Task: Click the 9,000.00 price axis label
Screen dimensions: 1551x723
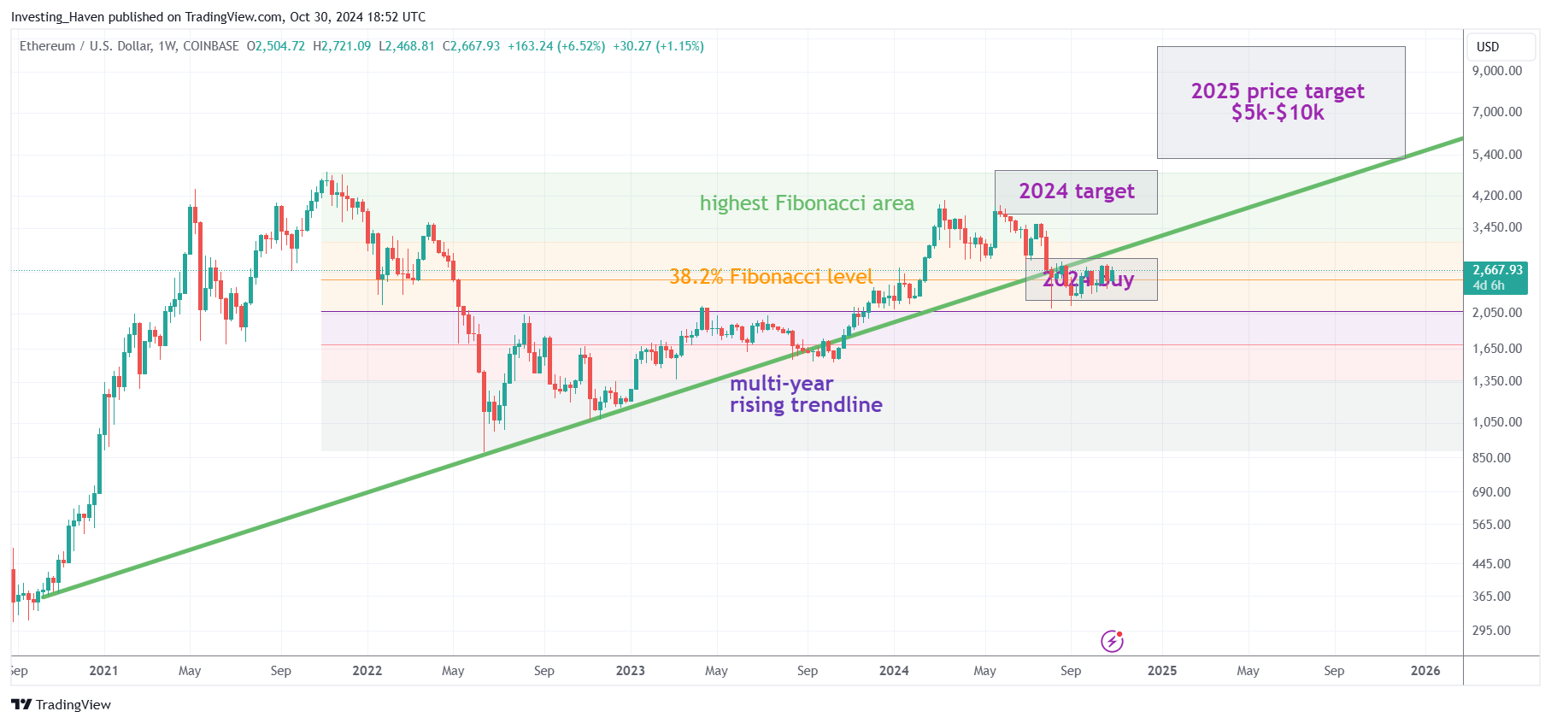Action: [x=1497, y=71]
